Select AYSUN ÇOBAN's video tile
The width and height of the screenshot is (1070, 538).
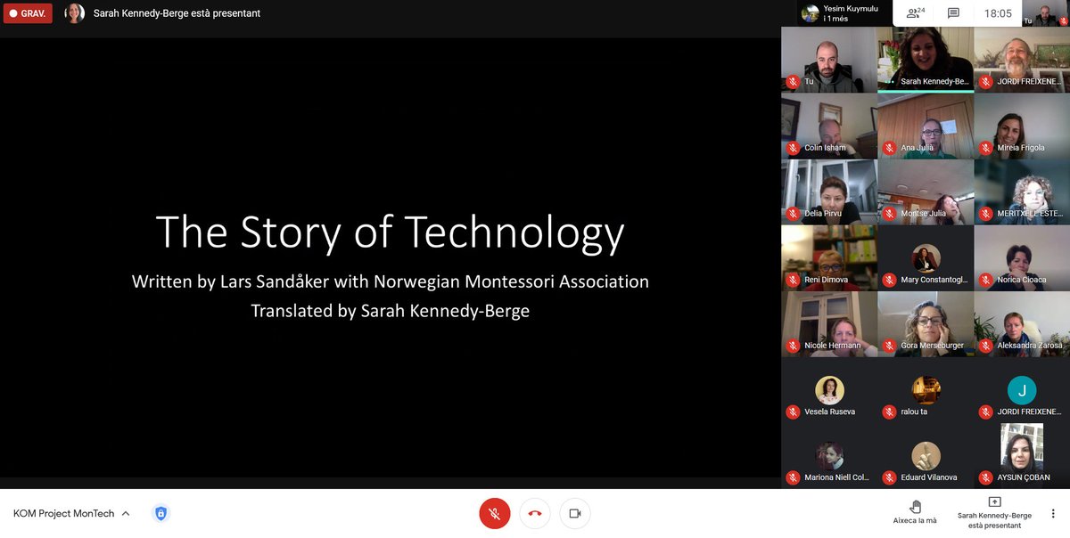[x=1022, y=455]
